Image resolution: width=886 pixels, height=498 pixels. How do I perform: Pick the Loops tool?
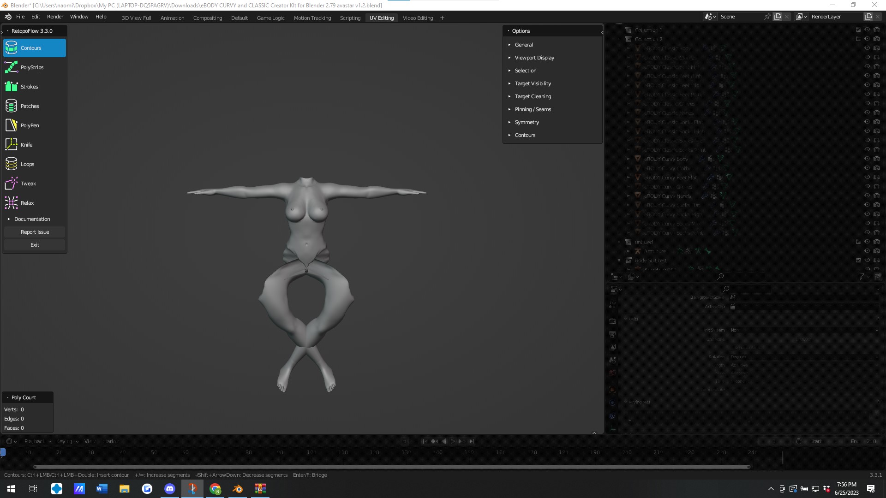click(27, 164)
